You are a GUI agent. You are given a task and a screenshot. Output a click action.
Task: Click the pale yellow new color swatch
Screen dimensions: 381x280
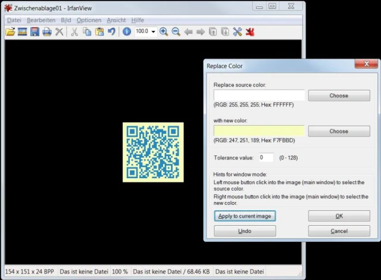(259, 131)
